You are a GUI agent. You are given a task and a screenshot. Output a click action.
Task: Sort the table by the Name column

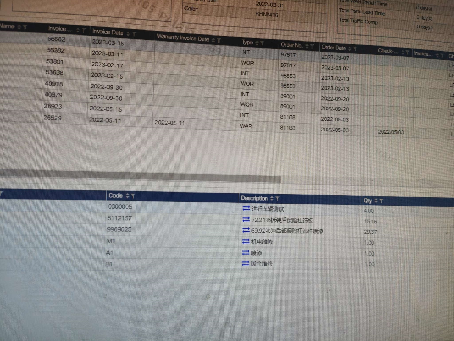coord(20,27)
